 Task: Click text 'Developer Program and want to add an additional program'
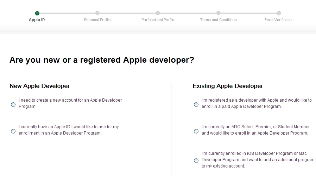[258, 160]
